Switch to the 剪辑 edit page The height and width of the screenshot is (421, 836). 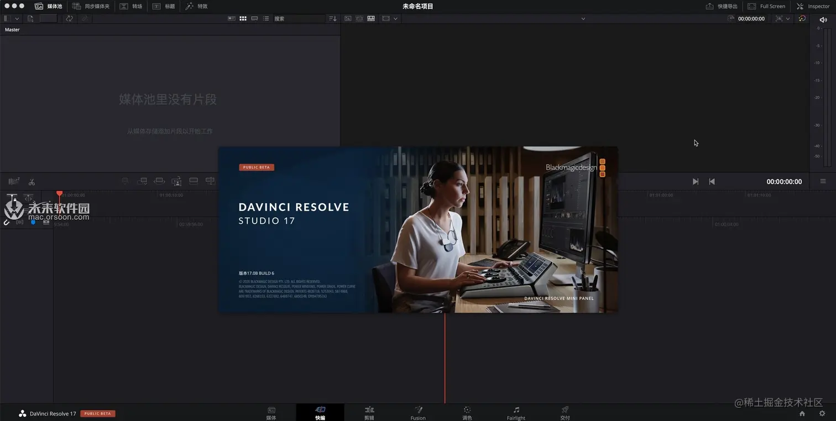369,413
